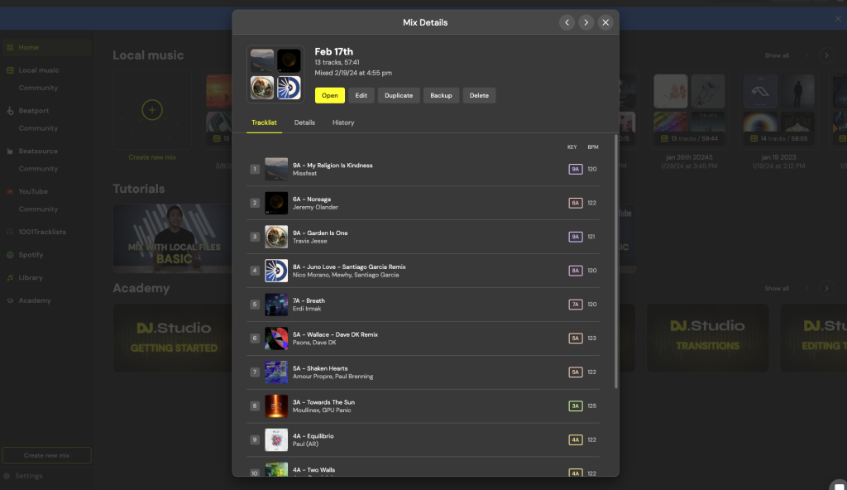Click the Garden Is One album thumbnail
The width and height of the screenshot is (847, 490).
point(276,237)
